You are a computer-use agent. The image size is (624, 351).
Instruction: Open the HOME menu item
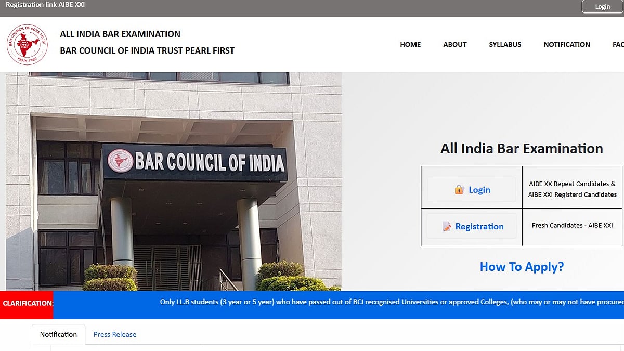[x=410, y=45]
